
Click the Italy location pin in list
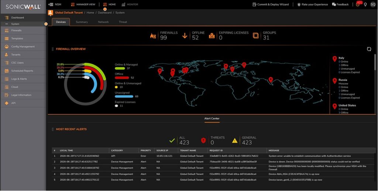pos(334,59)
